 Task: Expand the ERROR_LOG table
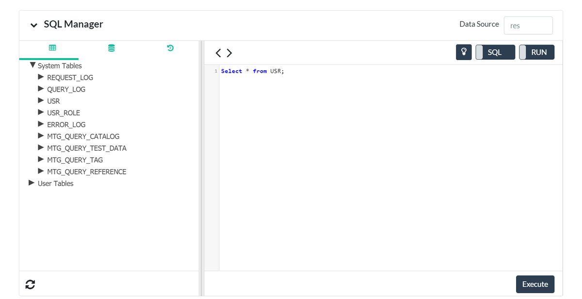click(x=41, y=124)
